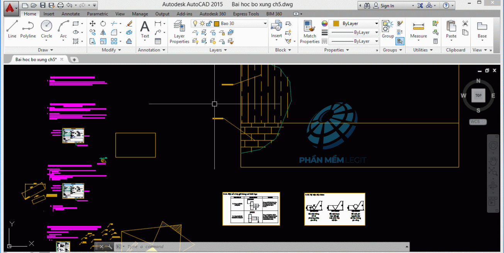Click the Scale tool icon

pos(103,41)
